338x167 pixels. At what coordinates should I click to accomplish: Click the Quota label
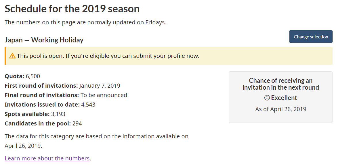click(14, 76)
